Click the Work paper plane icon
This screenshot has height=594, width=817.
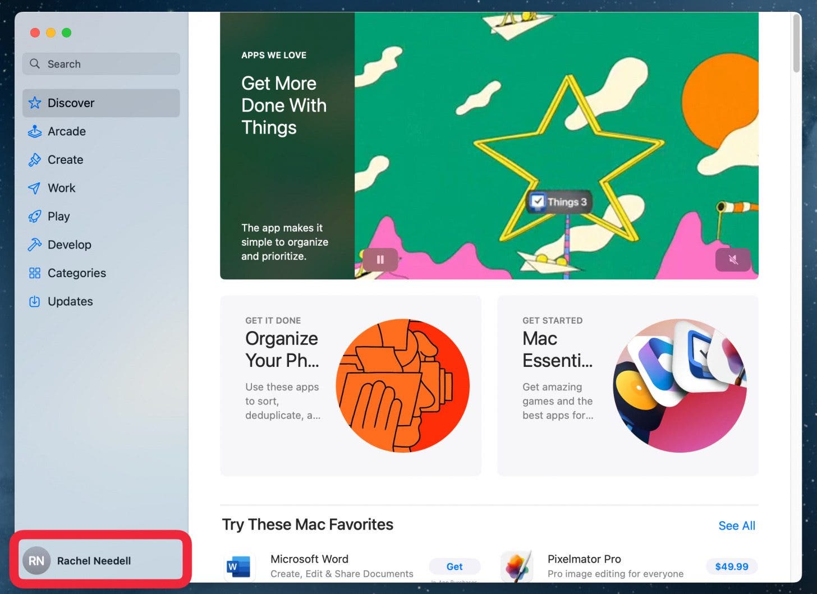pos(35,188)
